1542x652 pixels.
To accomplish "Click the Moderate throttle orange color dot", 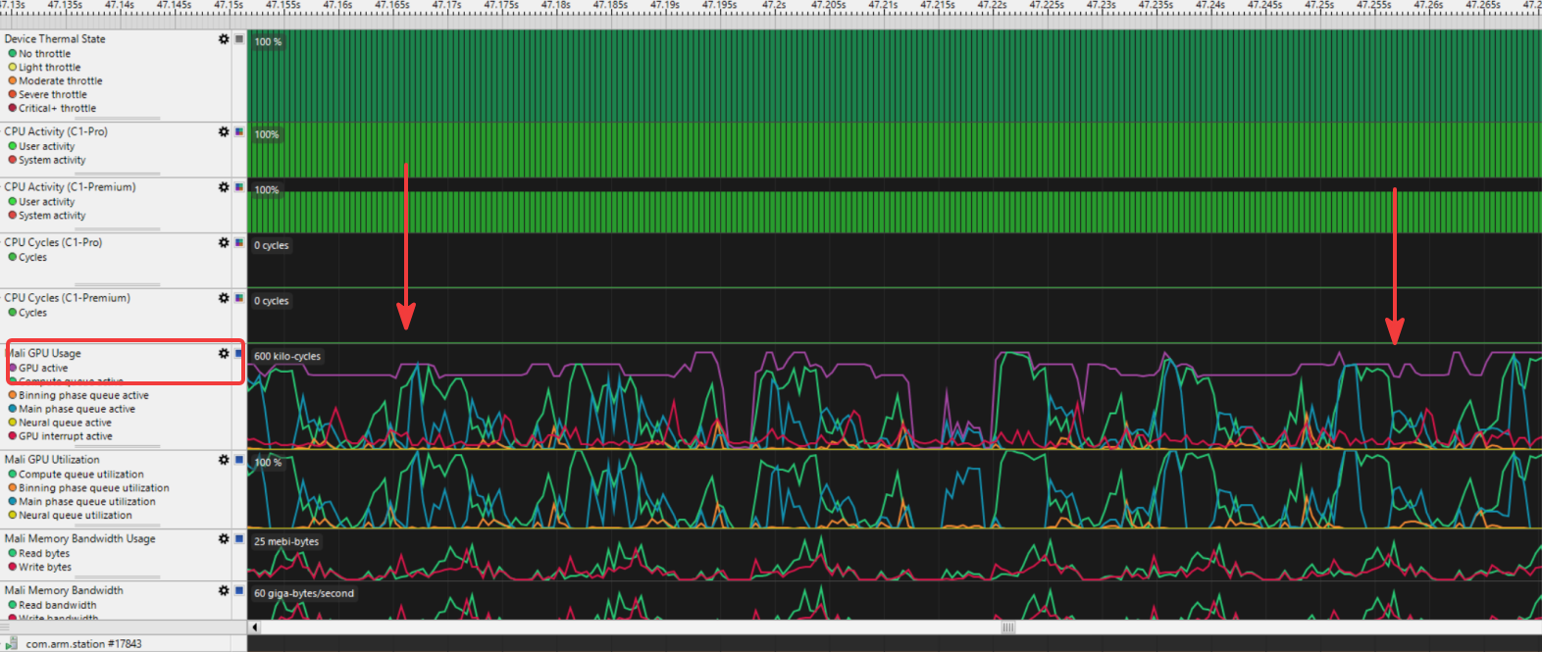I will (13, 81).
